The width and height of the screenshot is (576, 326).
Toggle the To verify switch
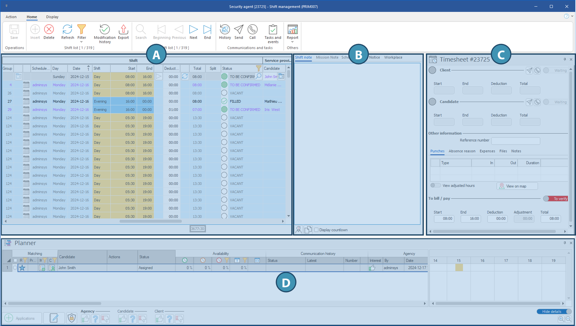pos(555,199)
